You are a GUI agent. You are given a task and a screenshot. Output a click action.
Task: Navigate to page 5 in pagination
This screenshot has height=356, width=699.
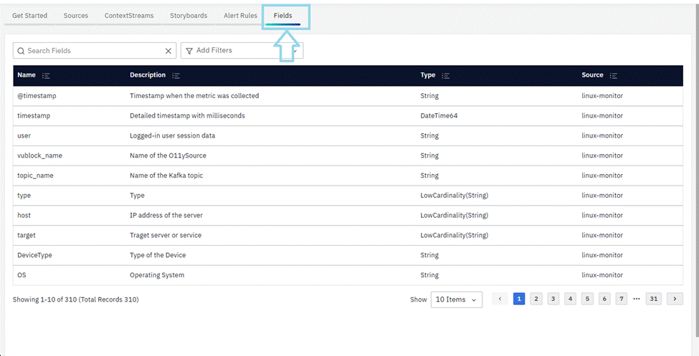point(588,299)
